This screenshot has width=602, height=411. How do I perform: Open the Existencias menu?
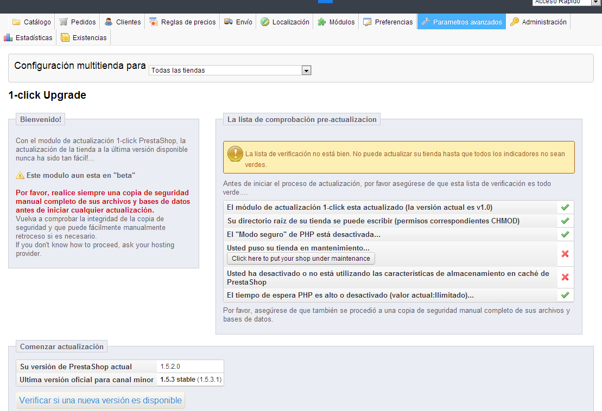click(84, 37)
